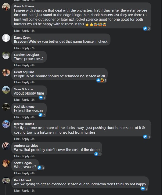Open the like reaction on Andrew Zervides's comment
The width and height of the screenshot is (162, 195).
[x=98, y=154]
